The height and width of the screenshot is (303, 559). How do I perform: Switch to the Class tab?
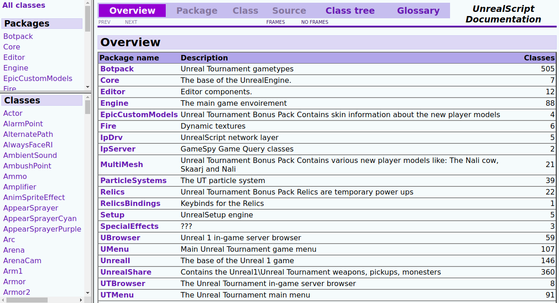(x=245, y=11)
